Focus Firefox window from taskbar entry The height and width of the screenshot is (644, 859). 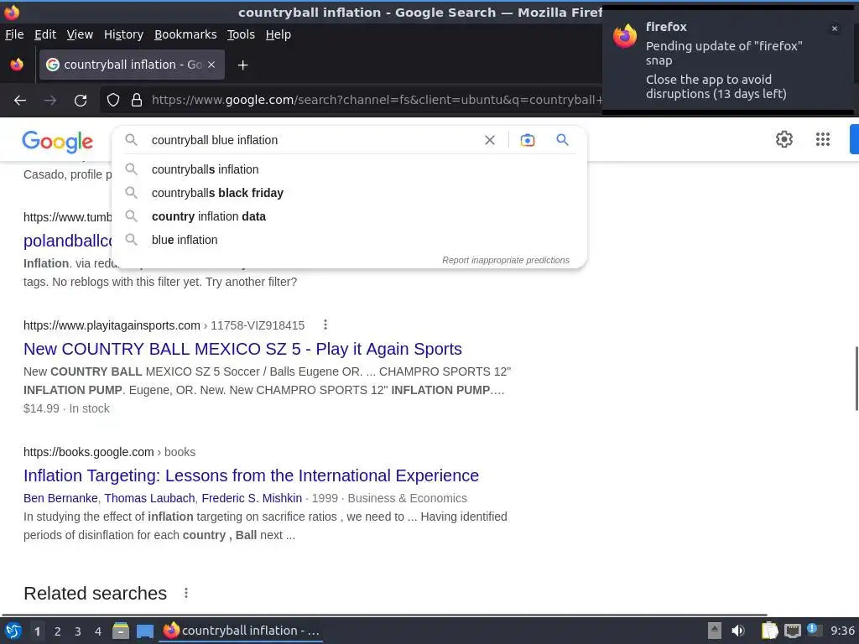241,631
